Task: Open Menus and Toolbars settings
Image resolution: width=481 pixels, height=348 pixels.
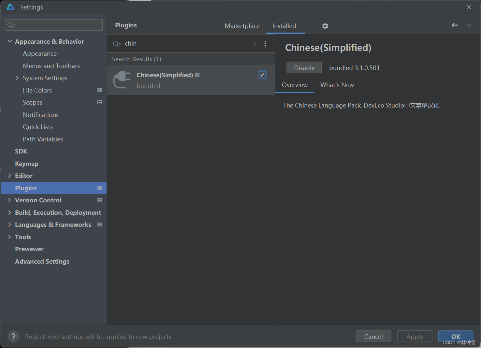Action: click(x=51, y=66)
